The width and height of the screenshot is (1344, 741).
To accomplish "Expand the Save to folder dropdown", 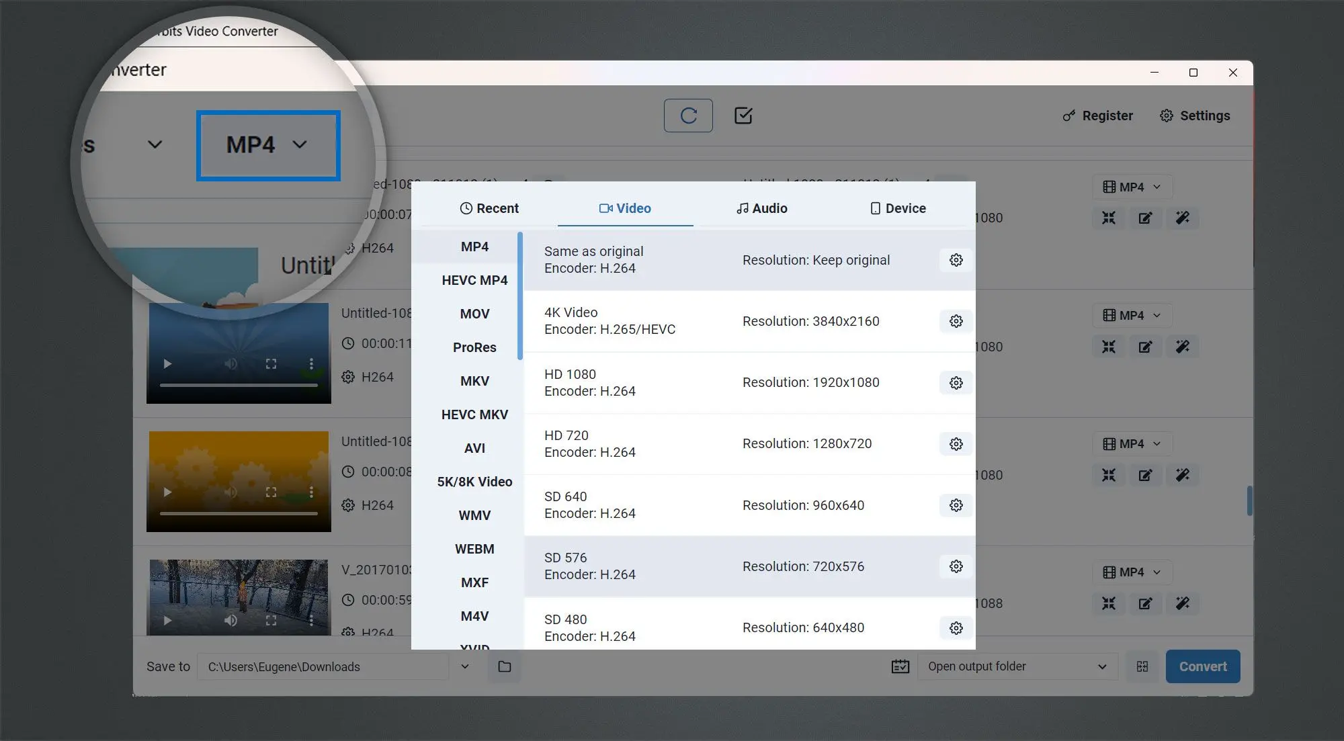I will pos(464,665).
